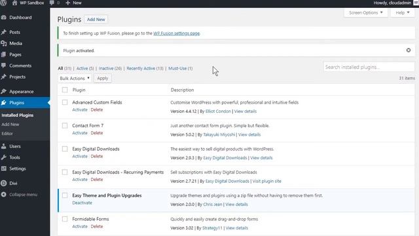419x236 pixels.
Task: Check the Contact Form 7 checkbox
Action: point(65,125)
